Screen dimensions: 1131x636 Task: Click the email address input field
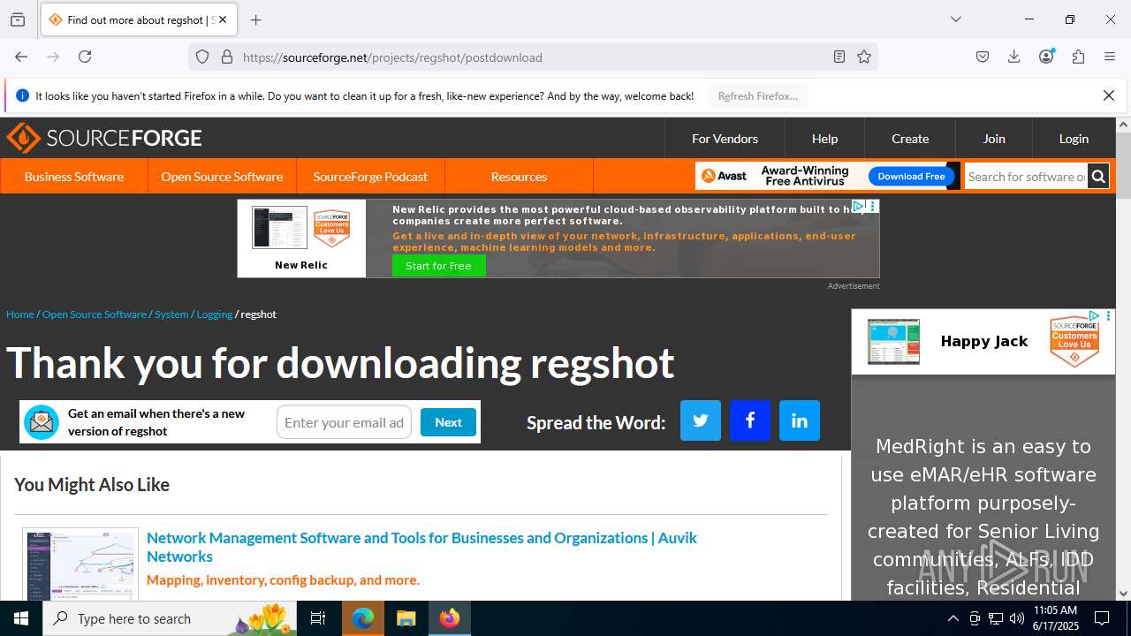[x=344, y=422]
